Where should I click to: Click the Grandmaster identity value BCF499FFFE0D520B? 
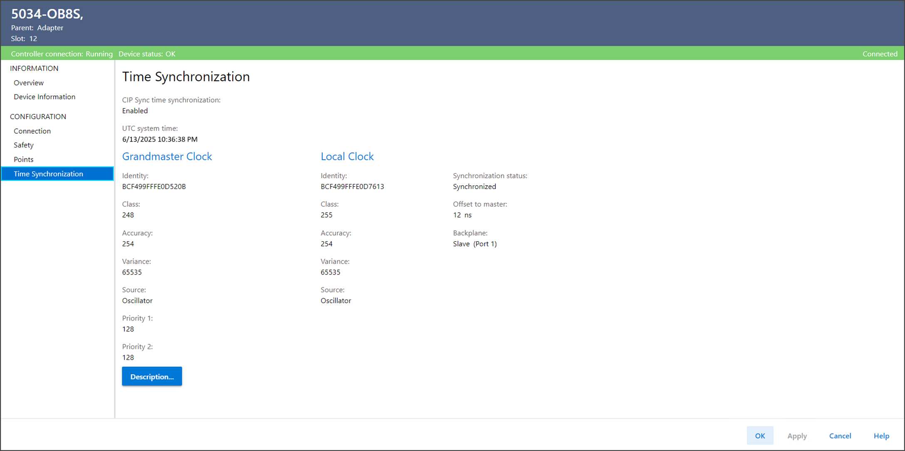click(154, 186)
